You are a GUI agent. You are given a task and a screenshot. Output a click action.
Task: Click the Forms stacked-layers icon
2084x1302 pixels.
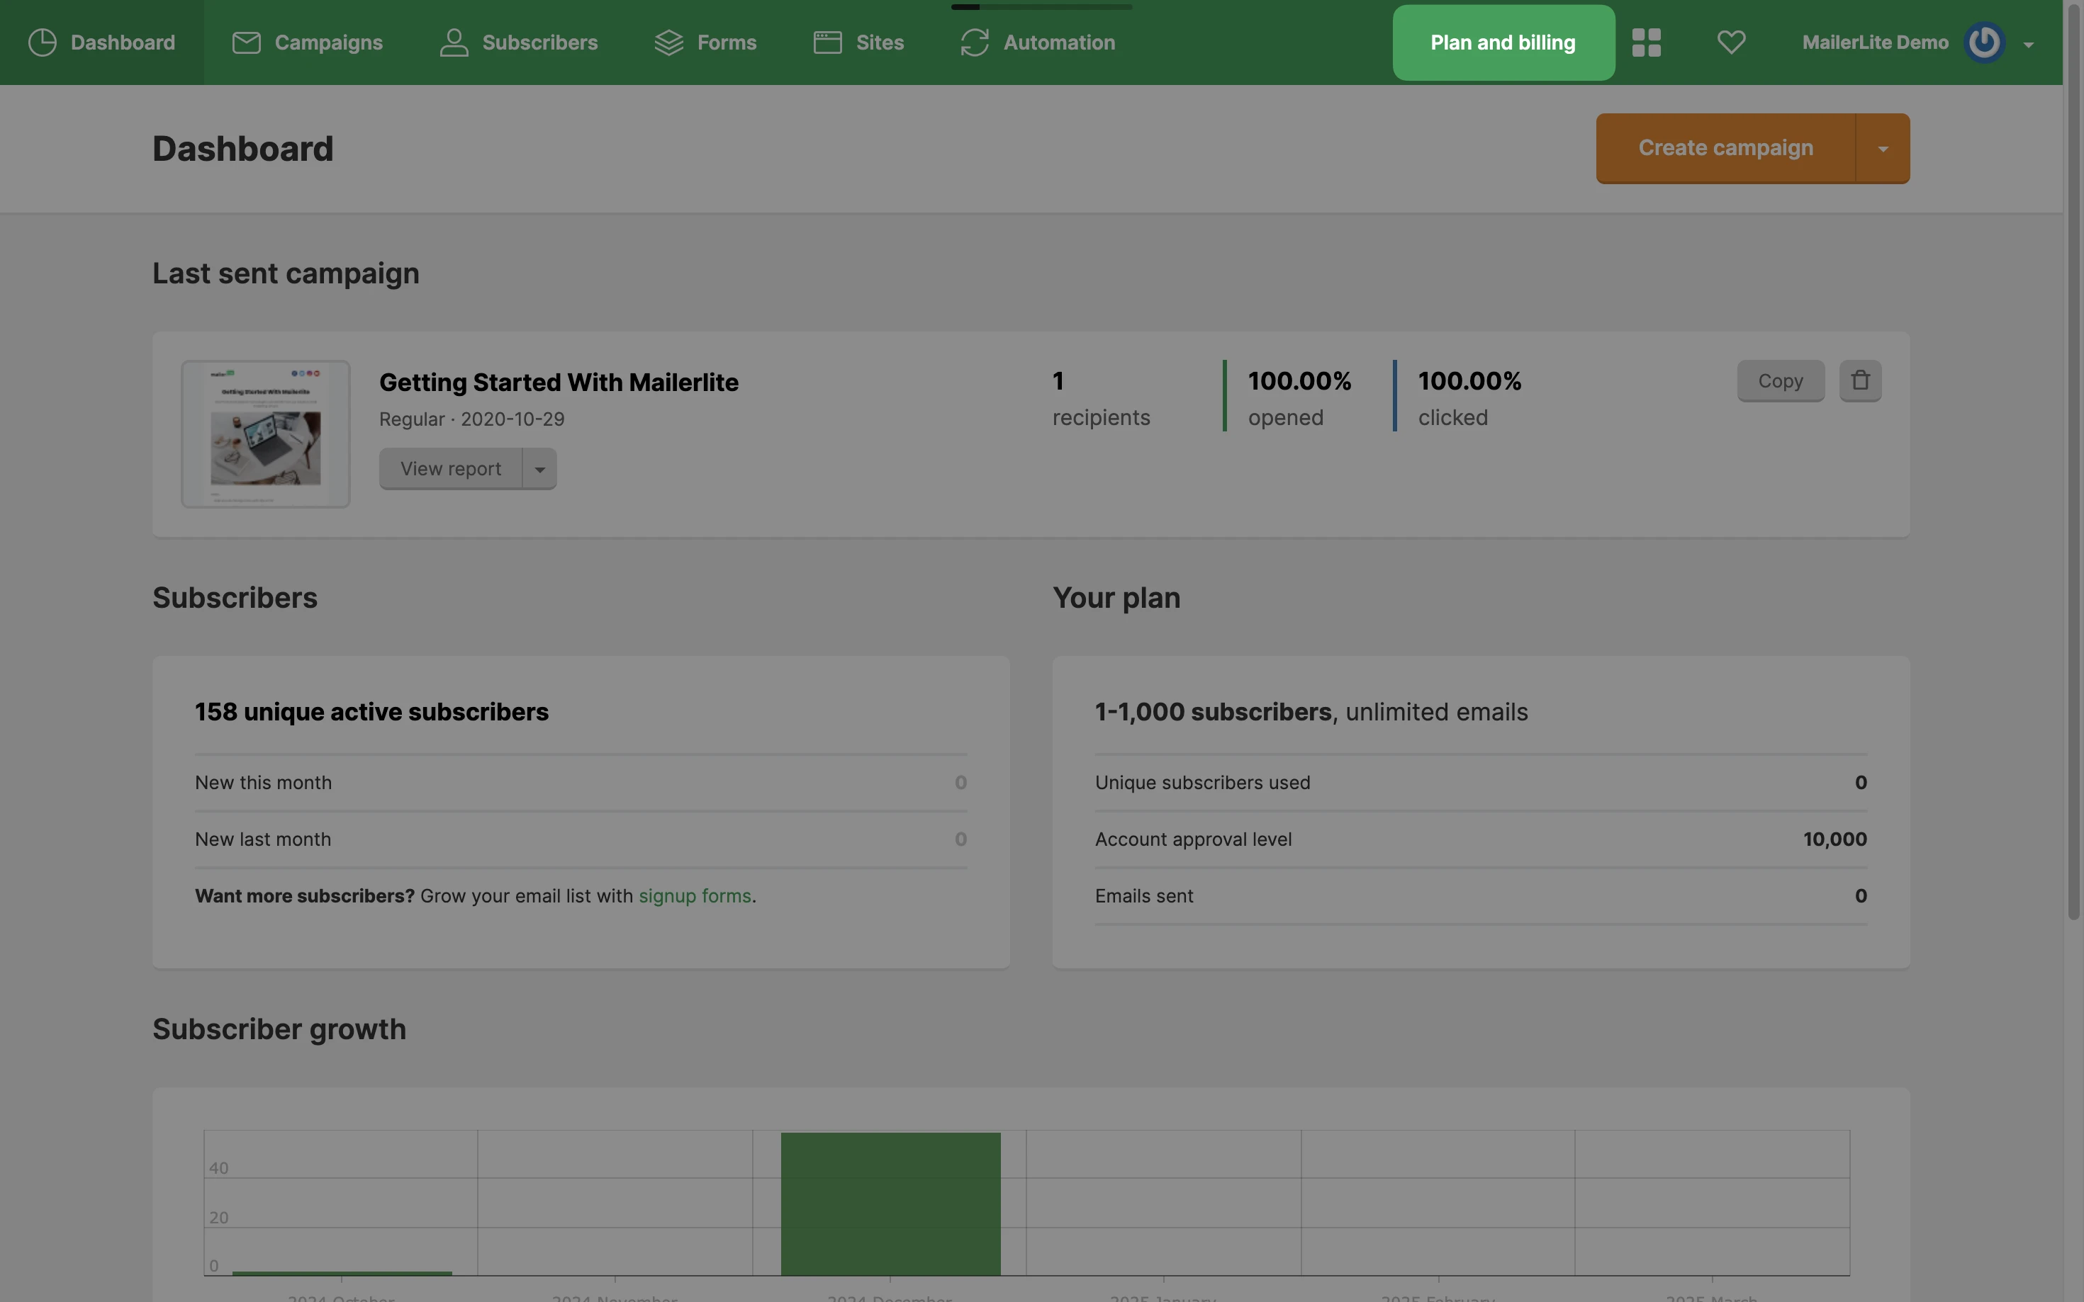[x=668, y=43]
